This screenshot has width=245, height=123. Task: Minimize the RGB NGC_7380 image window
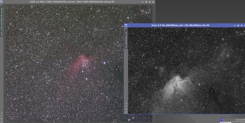click(143, 2)
